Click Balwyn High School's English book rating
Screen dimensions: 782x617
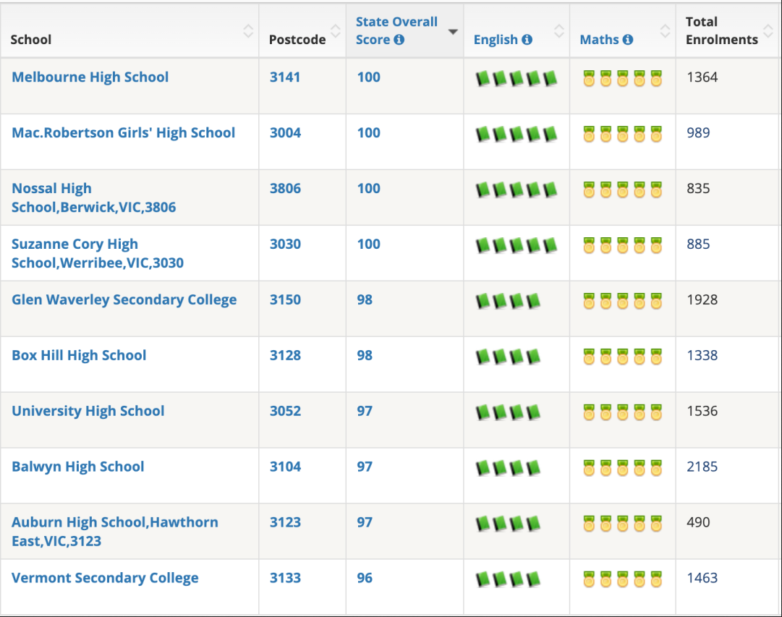508,468
